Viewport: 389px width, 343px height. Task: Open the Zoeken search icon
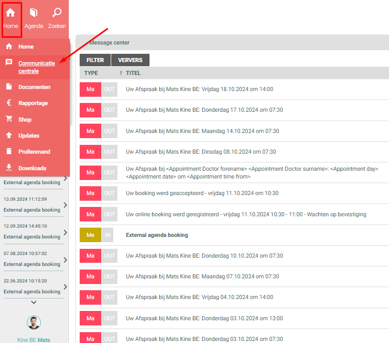pos(57,12)
